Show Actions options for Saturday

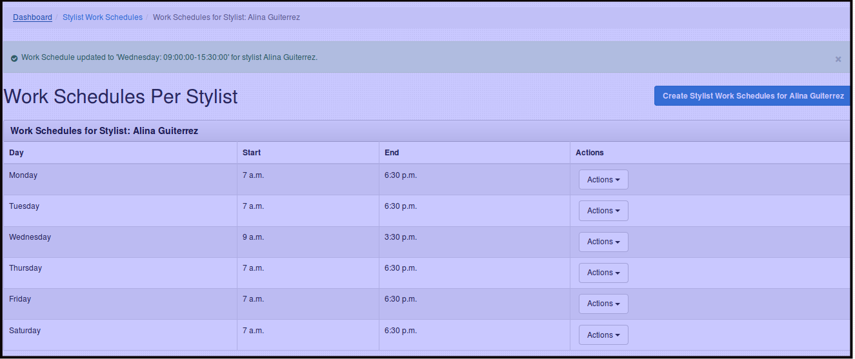603,335
